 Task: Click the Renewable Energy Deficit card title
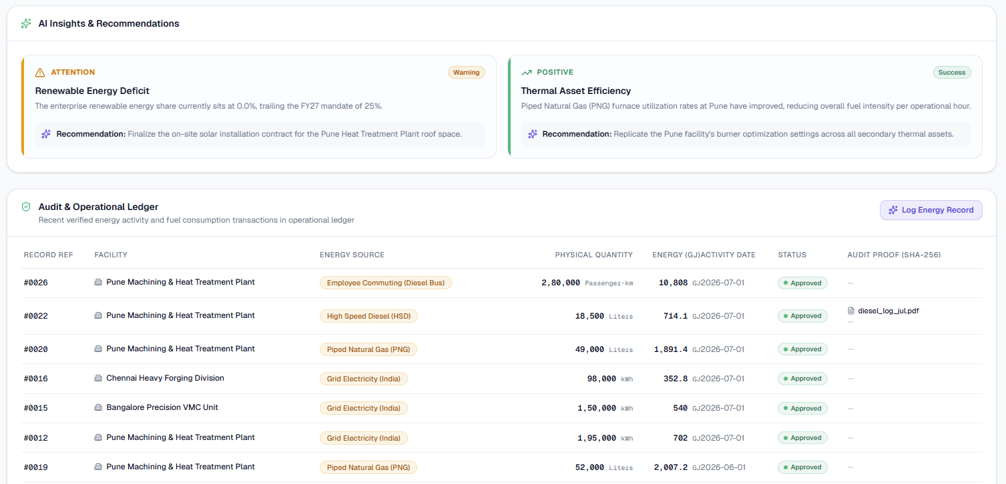[x=92, y=91]
